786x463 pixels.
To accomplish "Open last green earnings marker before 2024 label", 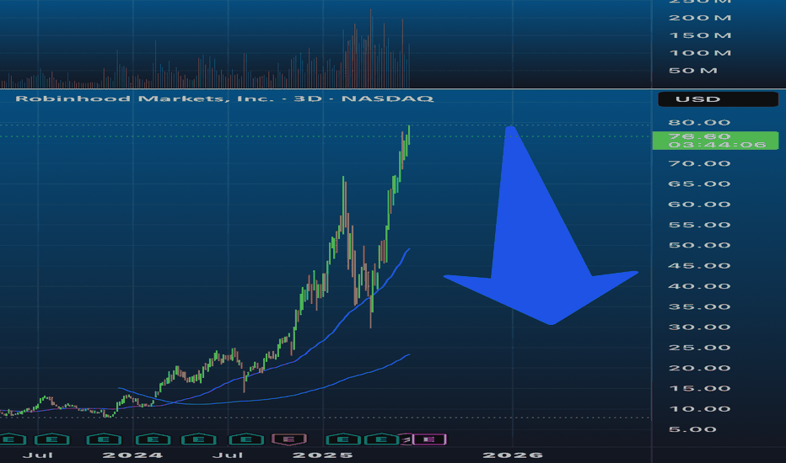I will pyautogui.click(x=104, y=439).
